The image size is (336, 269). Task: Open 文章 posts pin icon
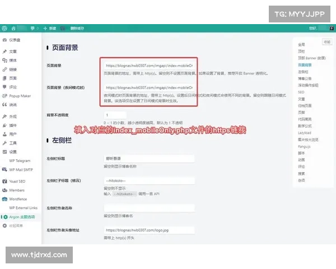(x=4, y=52)
